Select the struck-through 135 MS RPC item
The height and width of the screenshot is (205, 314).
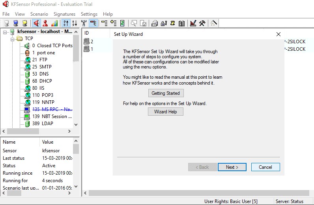(x=52, y=109)
